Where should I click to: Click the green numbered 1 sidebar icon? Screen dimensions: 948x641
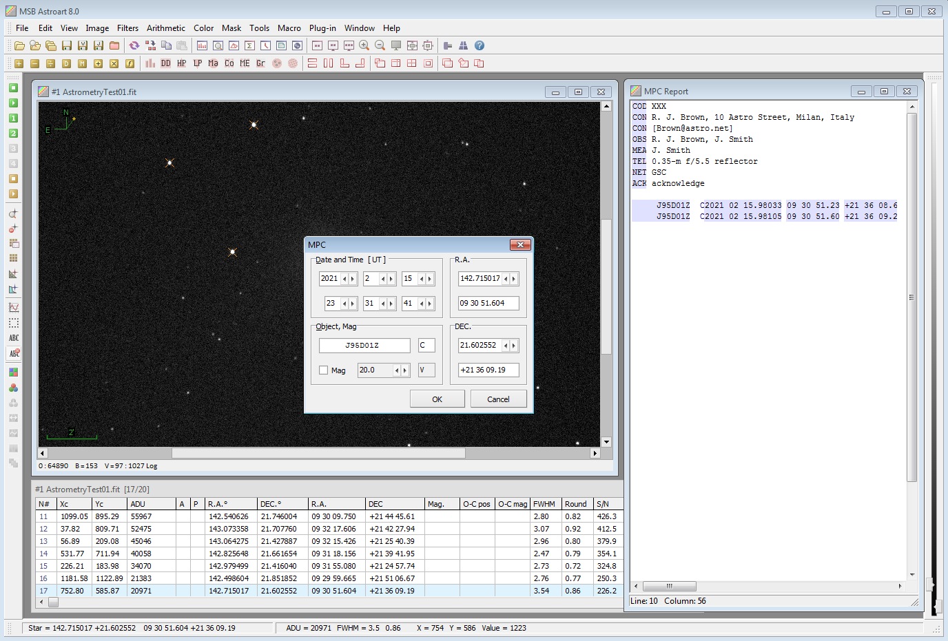point(13,118)
